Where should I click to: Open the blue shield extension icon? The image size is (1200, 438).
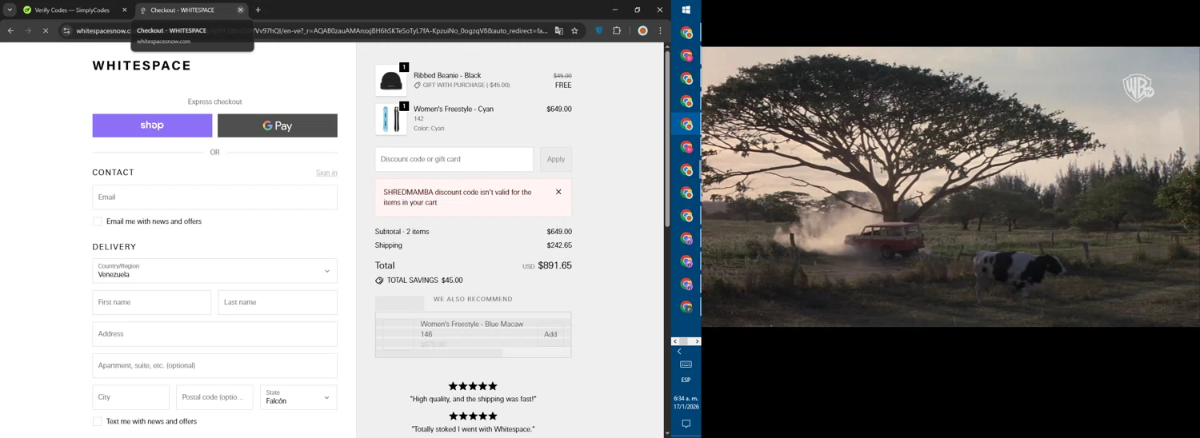(x=598, y=31)
